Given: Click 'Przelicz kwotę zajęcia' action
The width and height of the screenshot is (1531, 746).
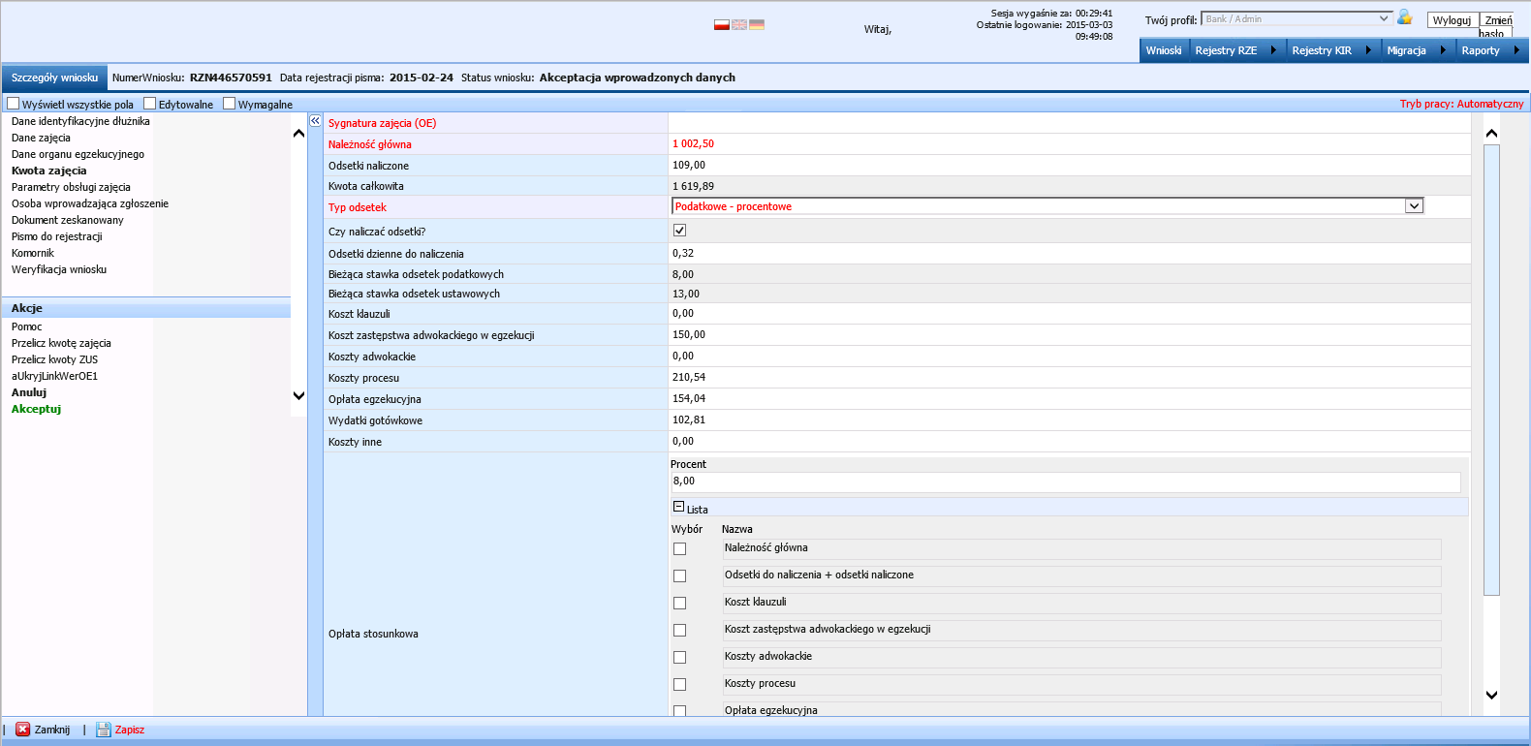Looking at the screenshot, I should click(x=61, y=343).
